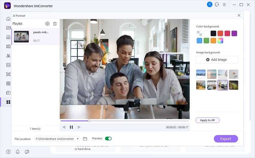Select the purple color background swatch

[234, 34]
